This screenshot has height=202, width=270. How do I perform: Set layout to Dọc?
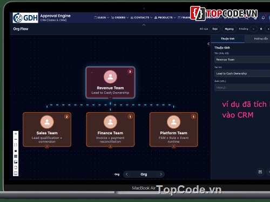pyautogui.click(x=215, y=29)
